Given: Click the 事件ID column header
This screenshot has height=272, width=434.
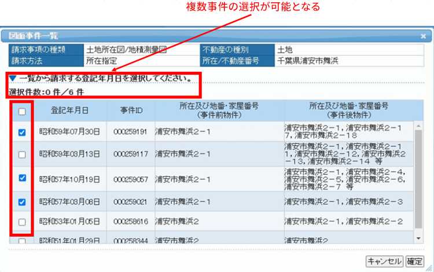Looking at the screenshot, I should click(131, 111).
